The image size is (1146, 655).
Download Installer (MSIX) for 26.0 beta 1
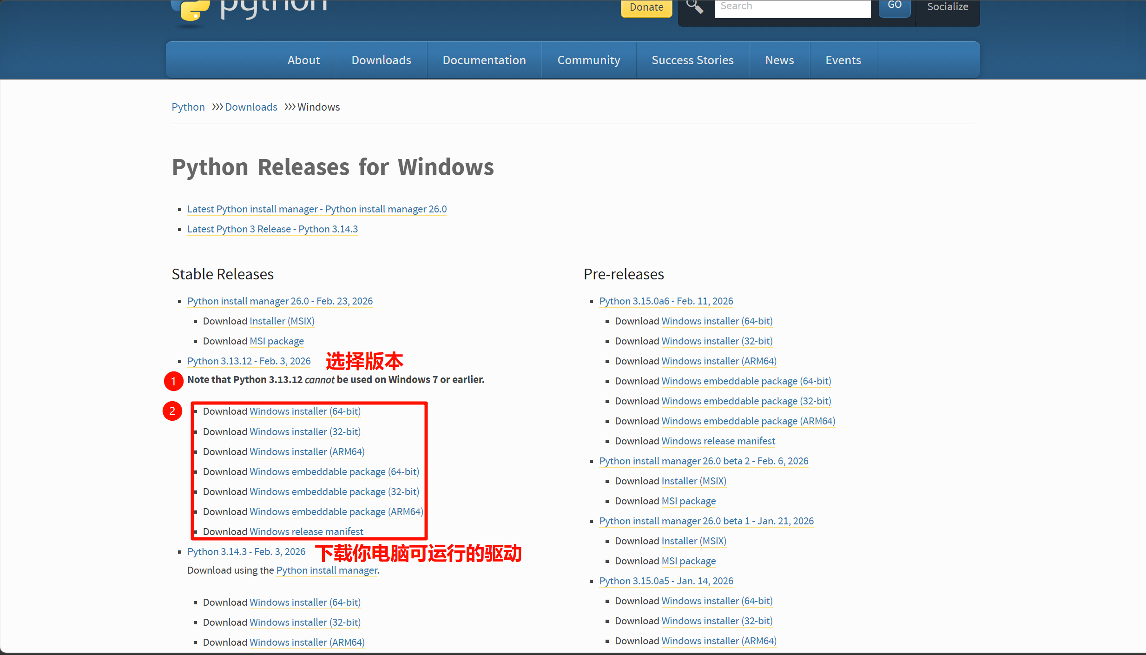click(x=693, y=541)
